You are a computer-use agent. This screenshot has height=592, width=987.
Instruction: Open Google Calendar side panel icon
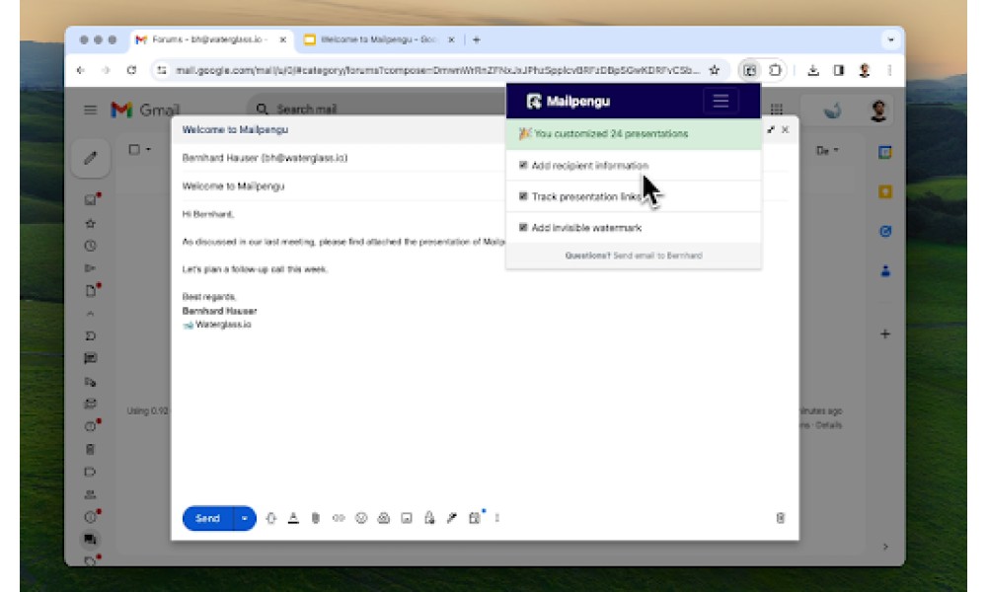(885, 152)
